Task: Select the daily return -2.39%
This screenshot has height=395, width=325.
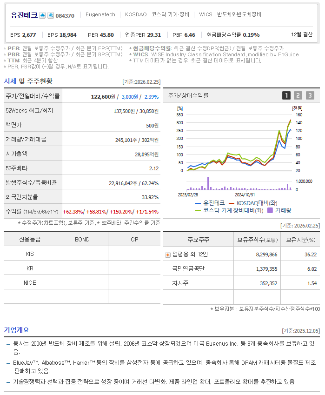Action: pyautogui.click(x=151, y=97)
